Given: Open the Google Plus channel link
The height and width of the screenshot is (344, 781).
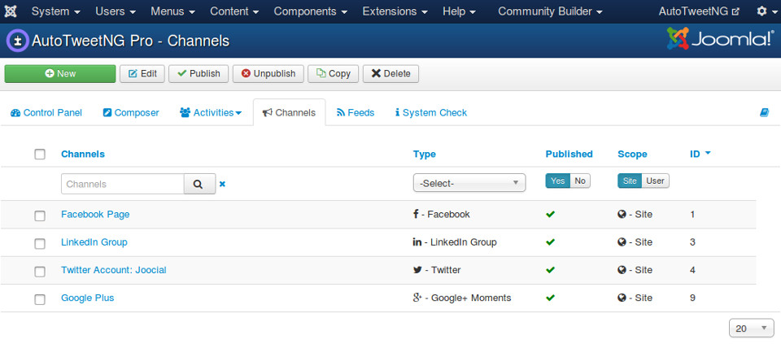Looking at the screenshot, I should tap(88, 298).
